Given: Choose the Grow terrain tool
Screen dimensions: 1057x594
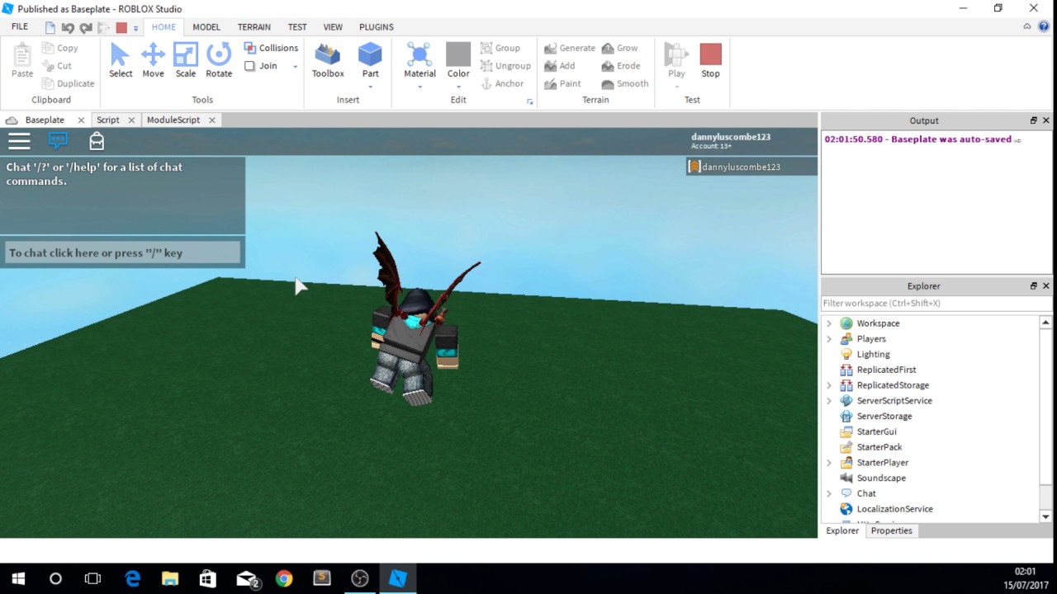Looking at the screenshot, I should pos(620,48).
